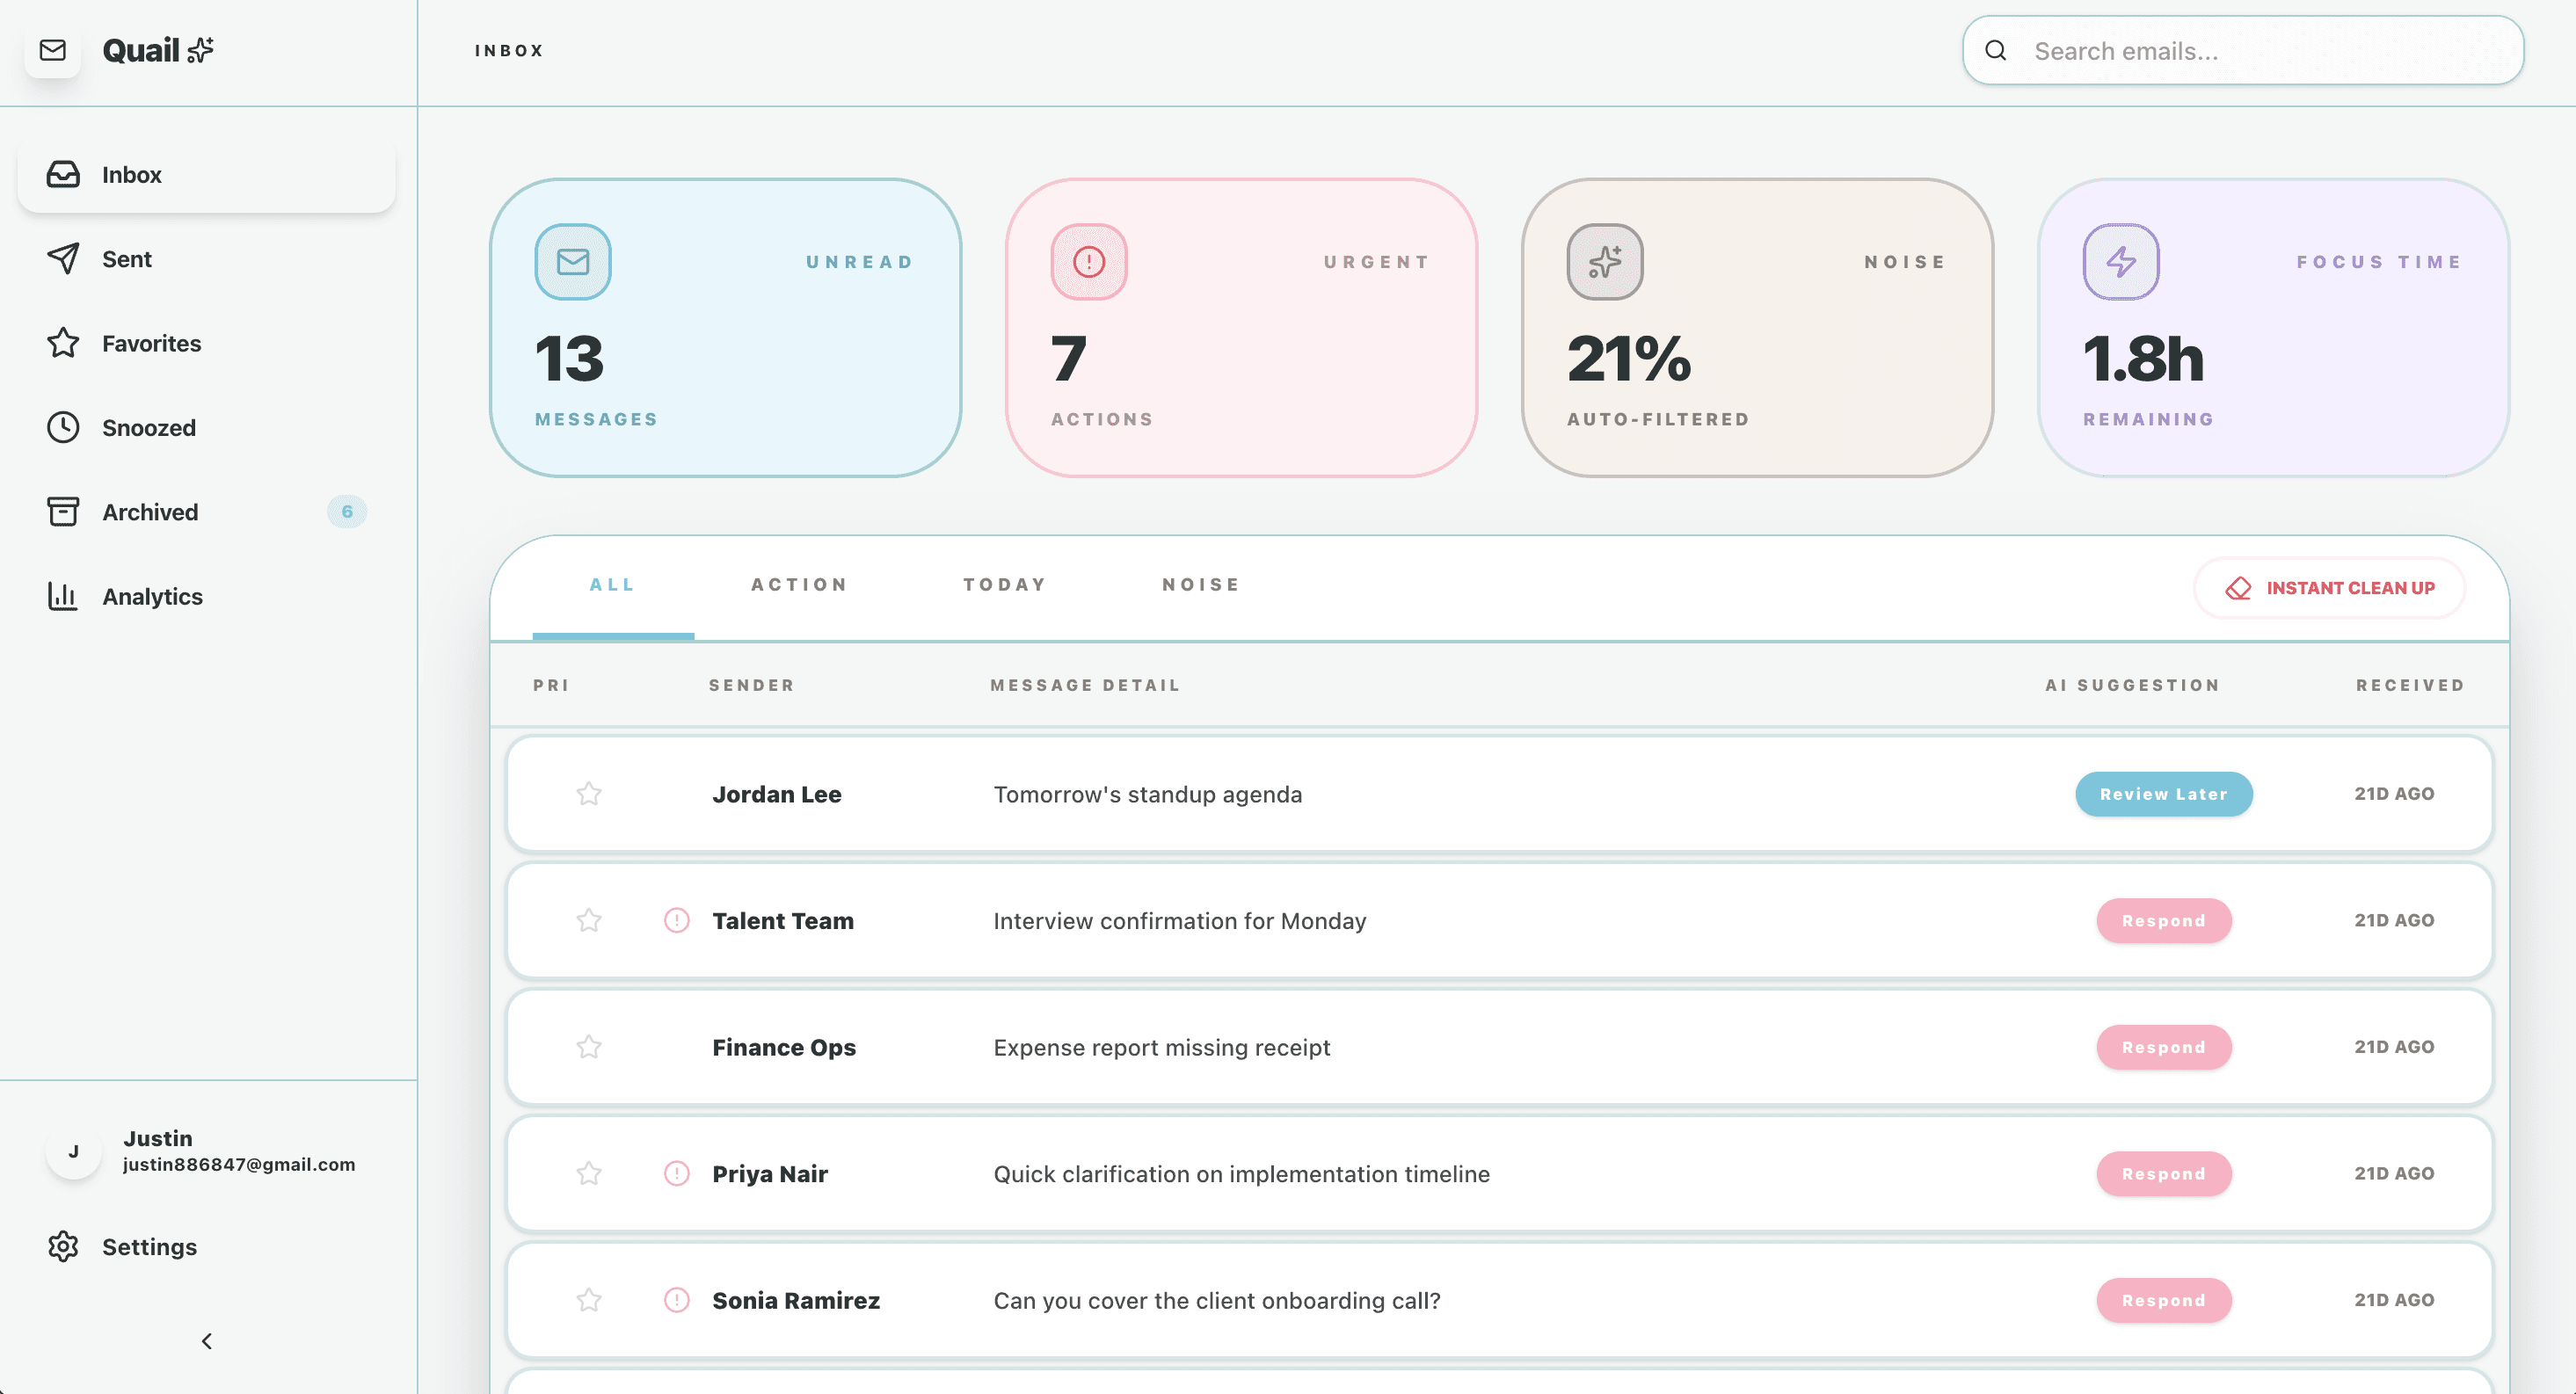Viewport: 2576px width, 1394px height.
Task: Click Instant Clean Up
Action: pyautogui.click(x=2328, y=588)
